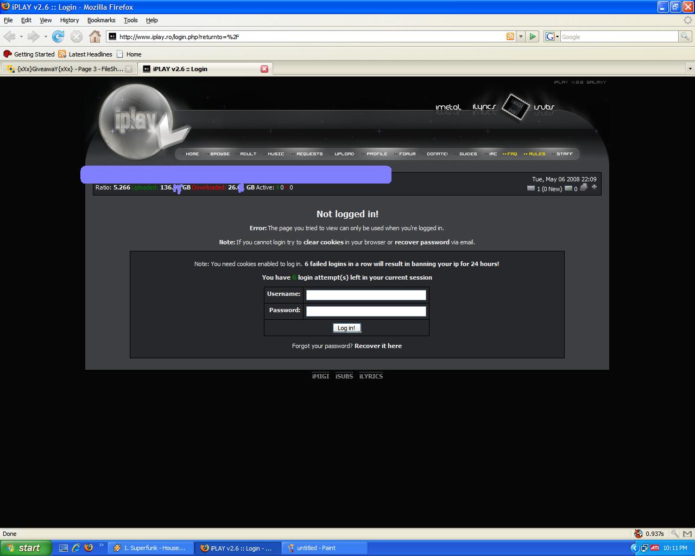Click the wrench icon in Firefox status bar

click(x=674, y=534)
